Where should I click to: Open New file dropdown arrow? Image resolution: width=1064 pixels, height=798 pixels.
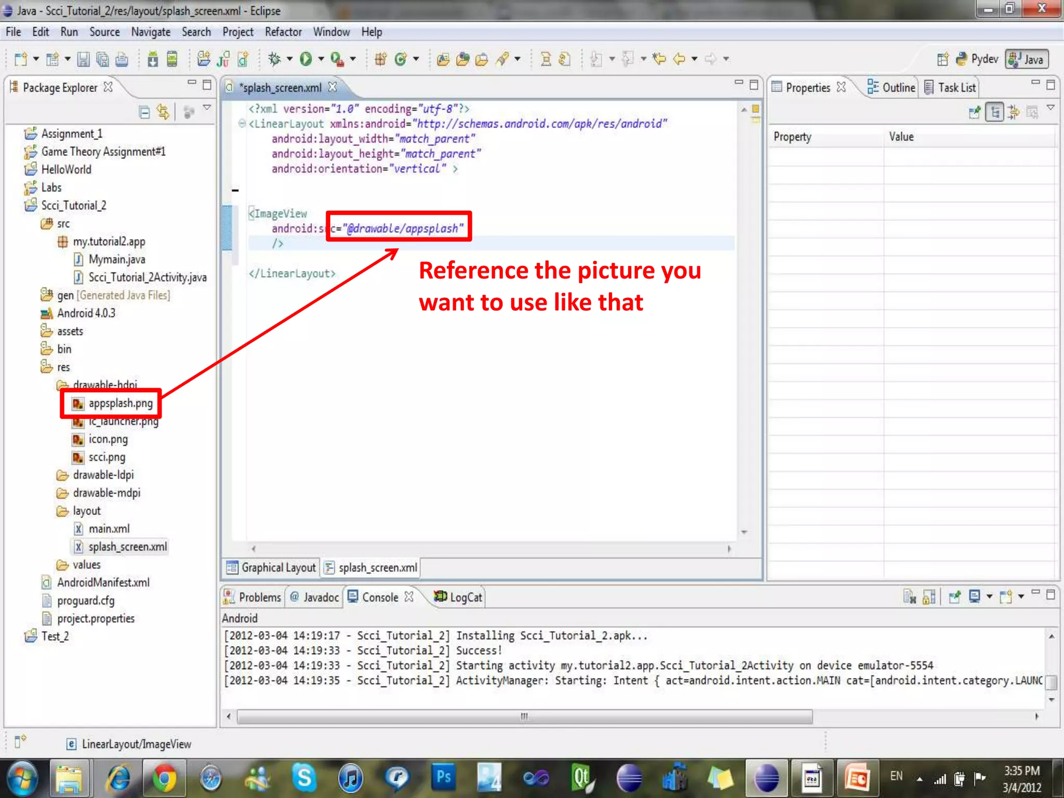pyautogui.click(x=36, y=59)
